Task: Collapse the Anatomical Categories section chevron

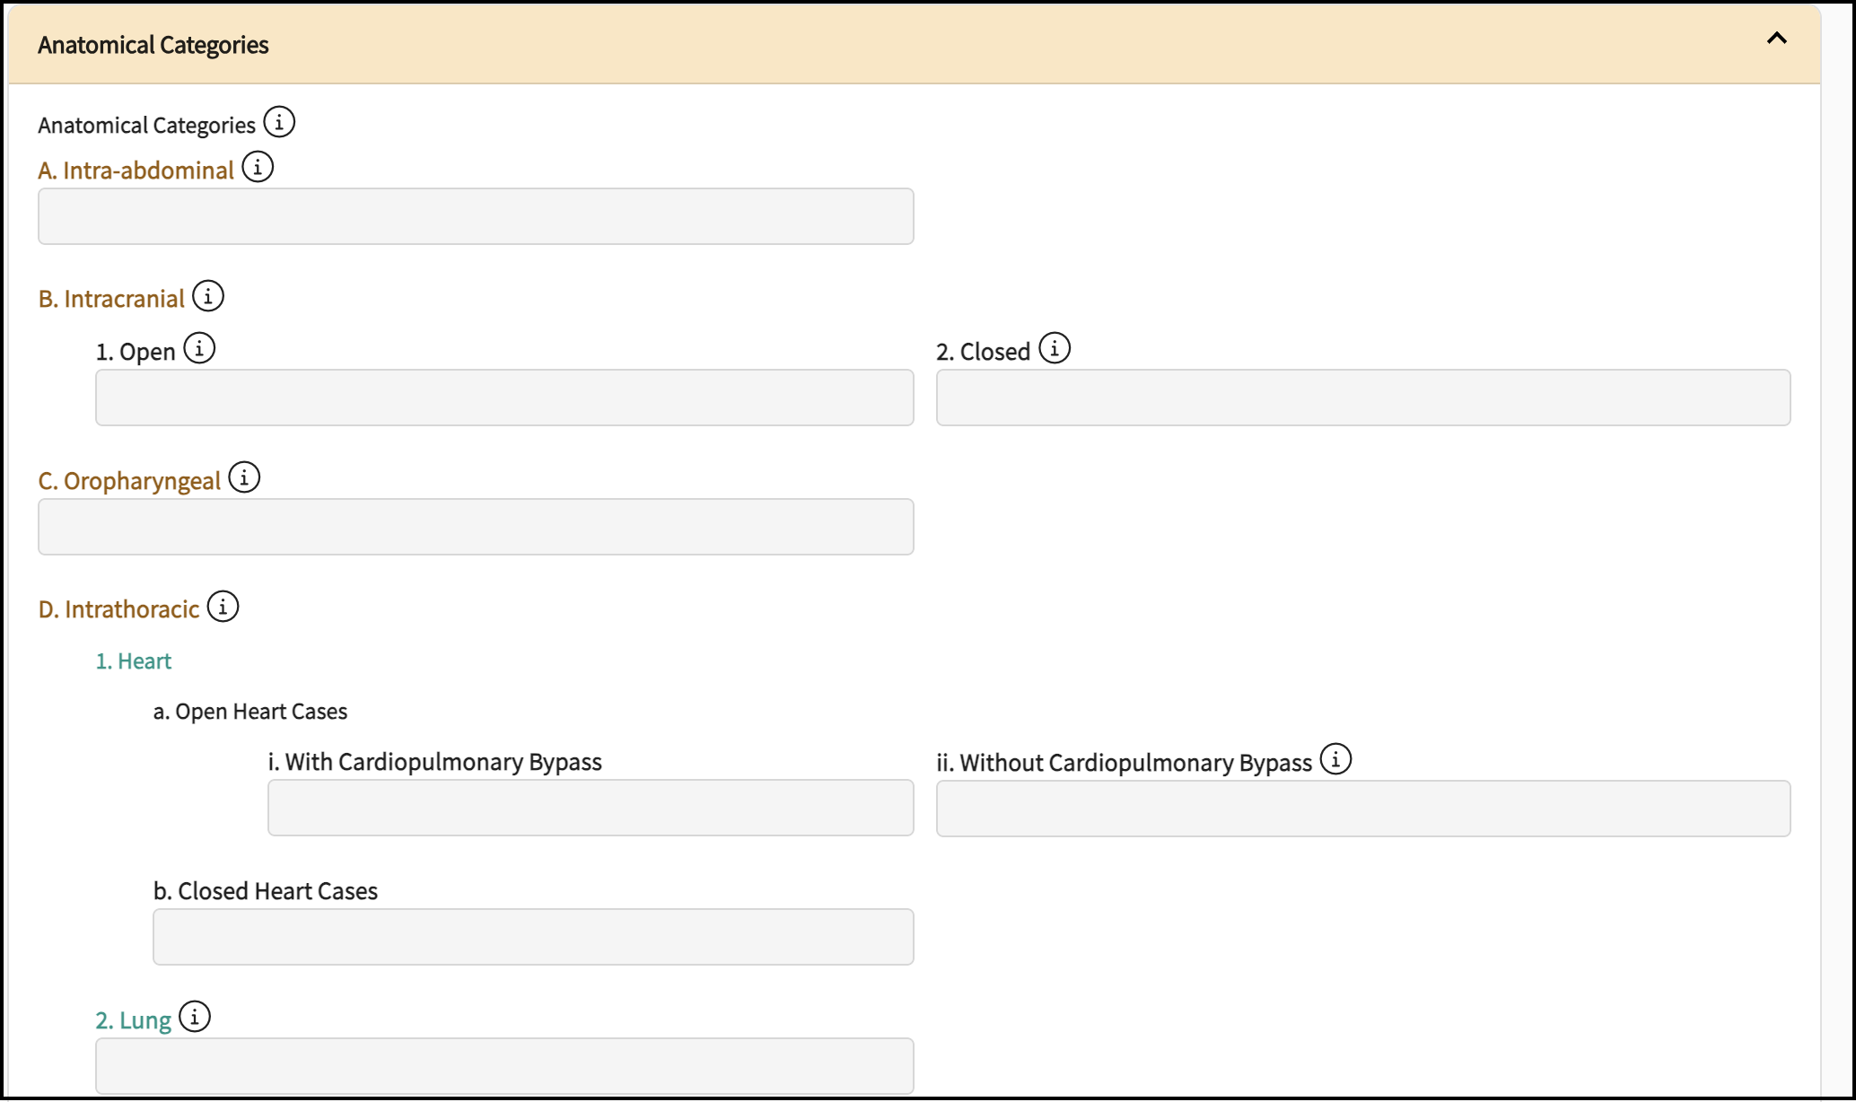Action: 1776,39
